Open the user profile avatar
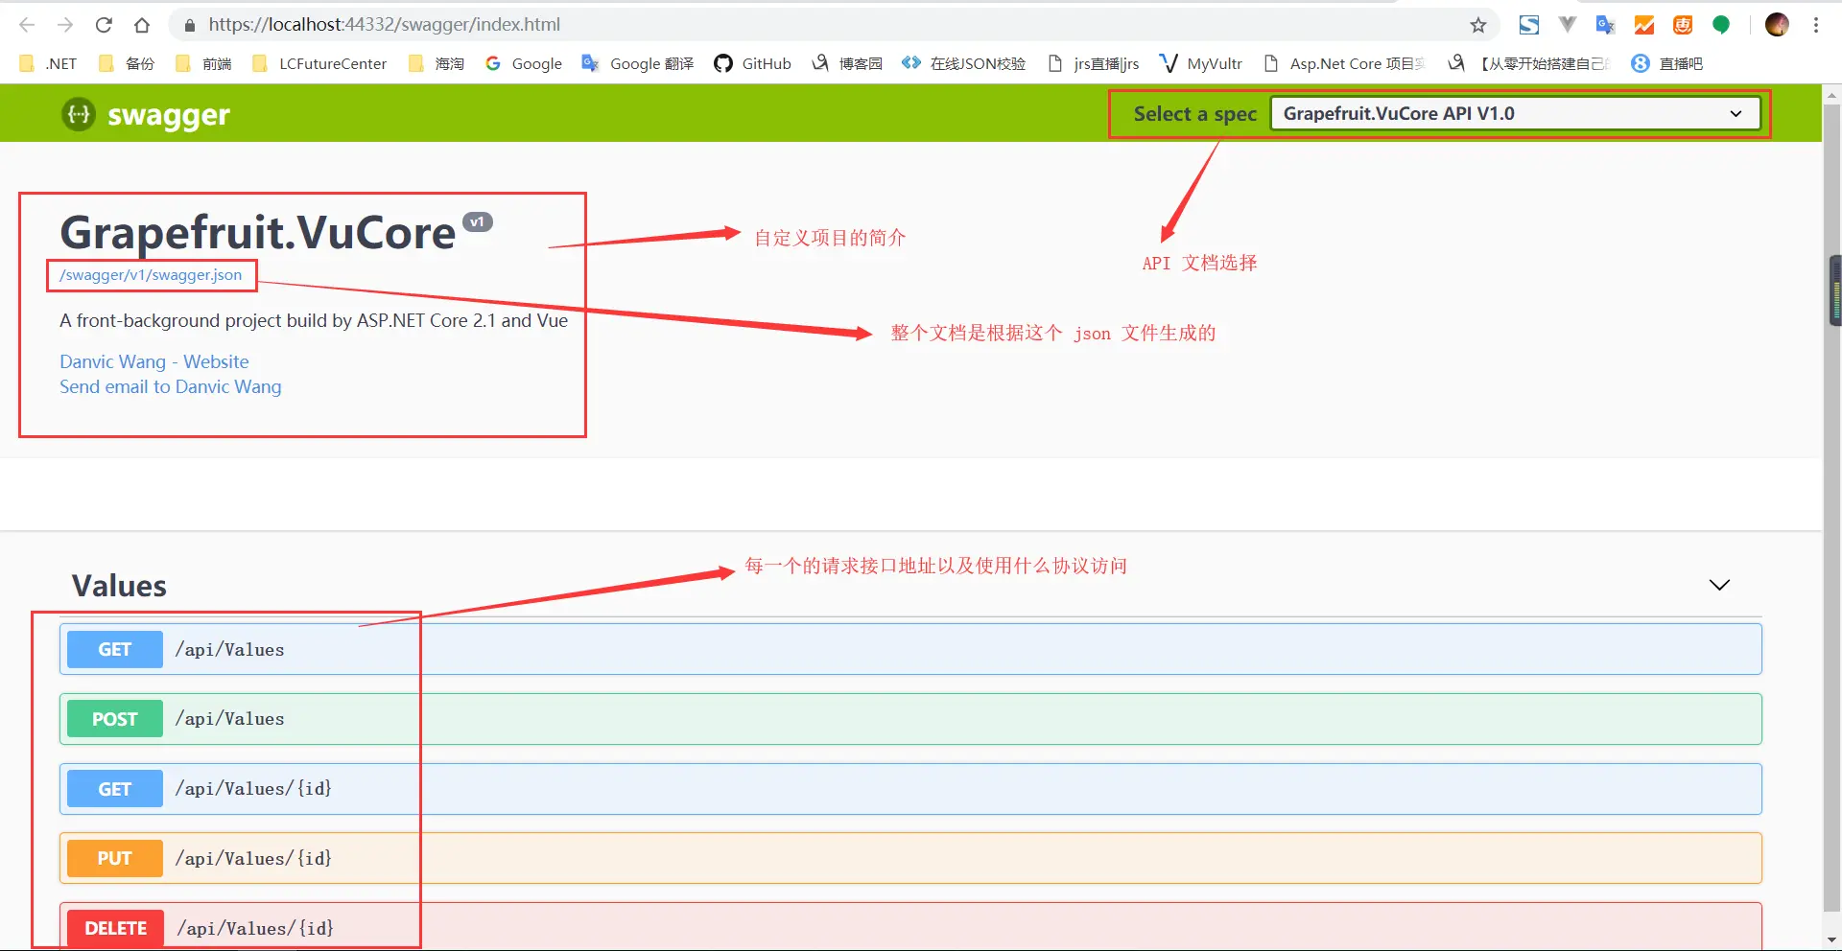The image size is (1842, 951). (1777, 25)
